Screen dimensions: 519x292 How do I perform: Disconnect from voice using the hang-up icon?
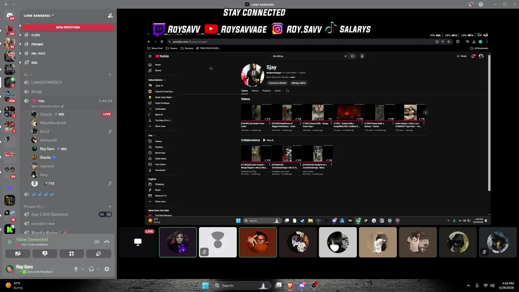pyautogui.click(x=107, y=242)
